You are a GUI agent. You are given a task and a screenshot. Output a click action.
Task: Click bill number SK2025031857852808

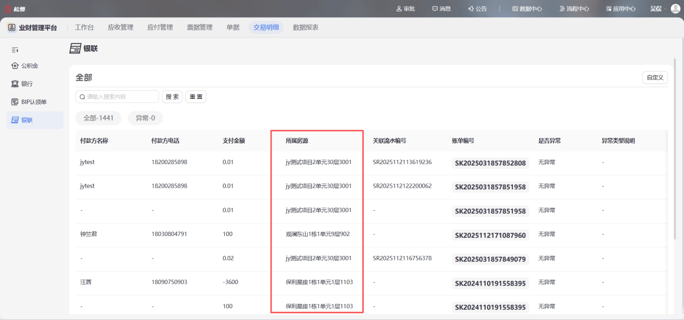click(490, 163)
